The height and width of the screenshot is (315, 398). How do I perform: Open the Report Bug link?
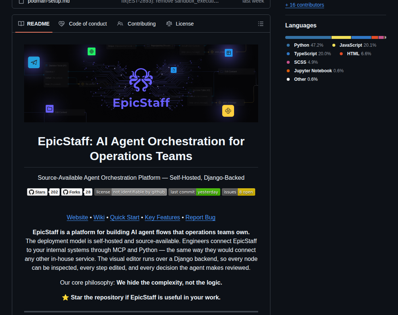[x=200, y=218]
